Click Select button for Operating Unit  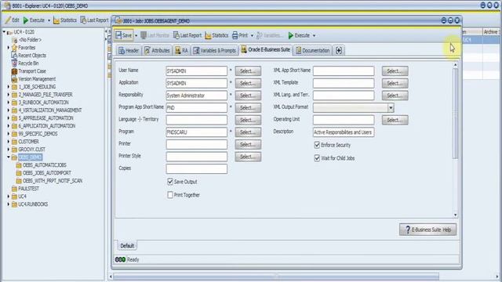[395, 120]
